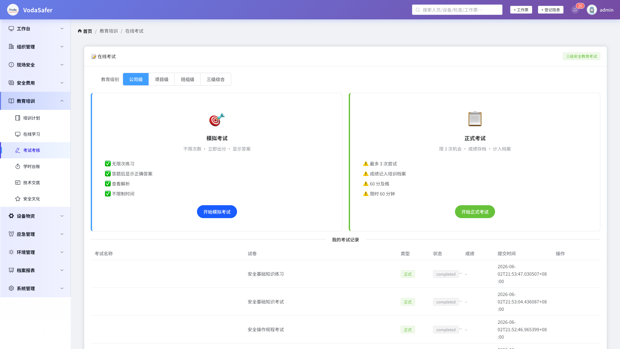
Task: Expand the 工作台 menu chevron
Action: coord(62,28)
